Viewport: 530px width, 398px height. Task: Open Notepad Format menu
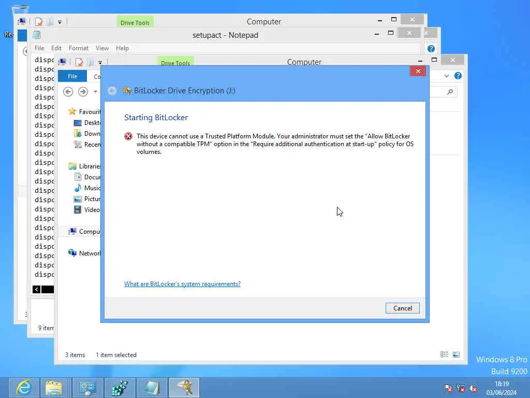coord(79,48)
